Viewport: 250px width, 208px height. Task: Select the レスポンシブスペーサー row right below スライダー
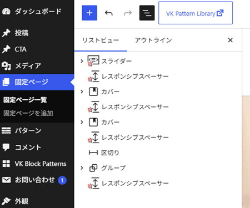(x=158, y=76)
